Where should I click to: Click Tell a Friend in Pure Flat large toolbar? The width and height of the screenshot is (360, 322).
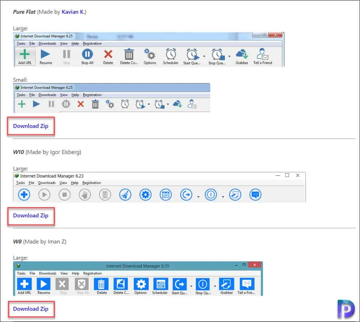pos(262,57)
